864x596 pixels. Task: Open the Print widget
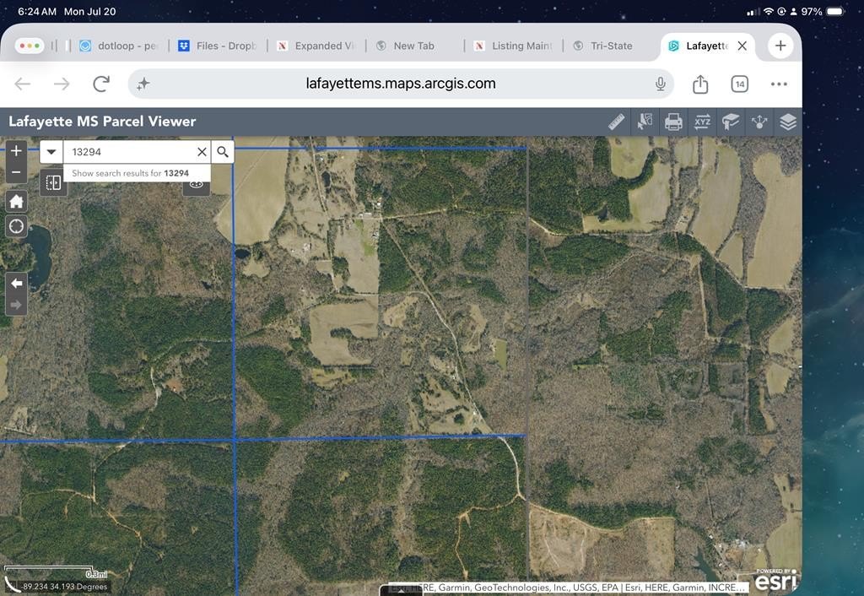point(673,122)
